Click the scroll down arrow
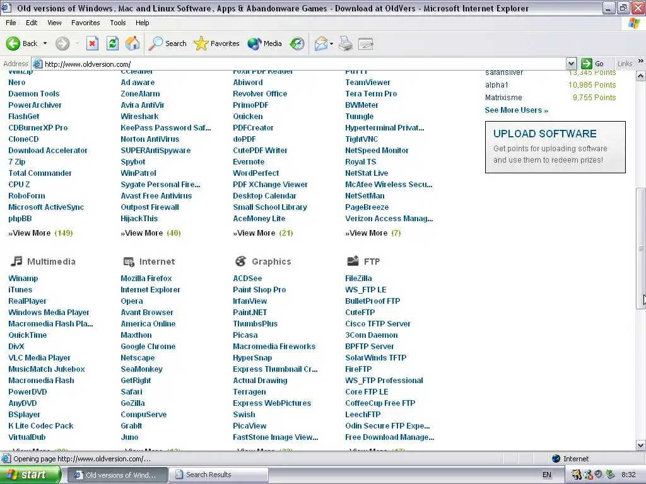Viewport: 646px width, 484px height. (641, 445)
